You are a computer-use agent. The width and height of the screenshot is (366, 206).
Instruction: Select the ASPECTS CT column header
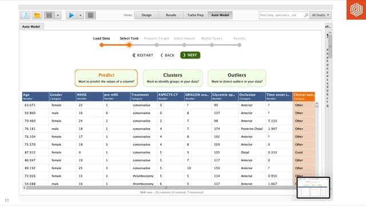point(170,97)
